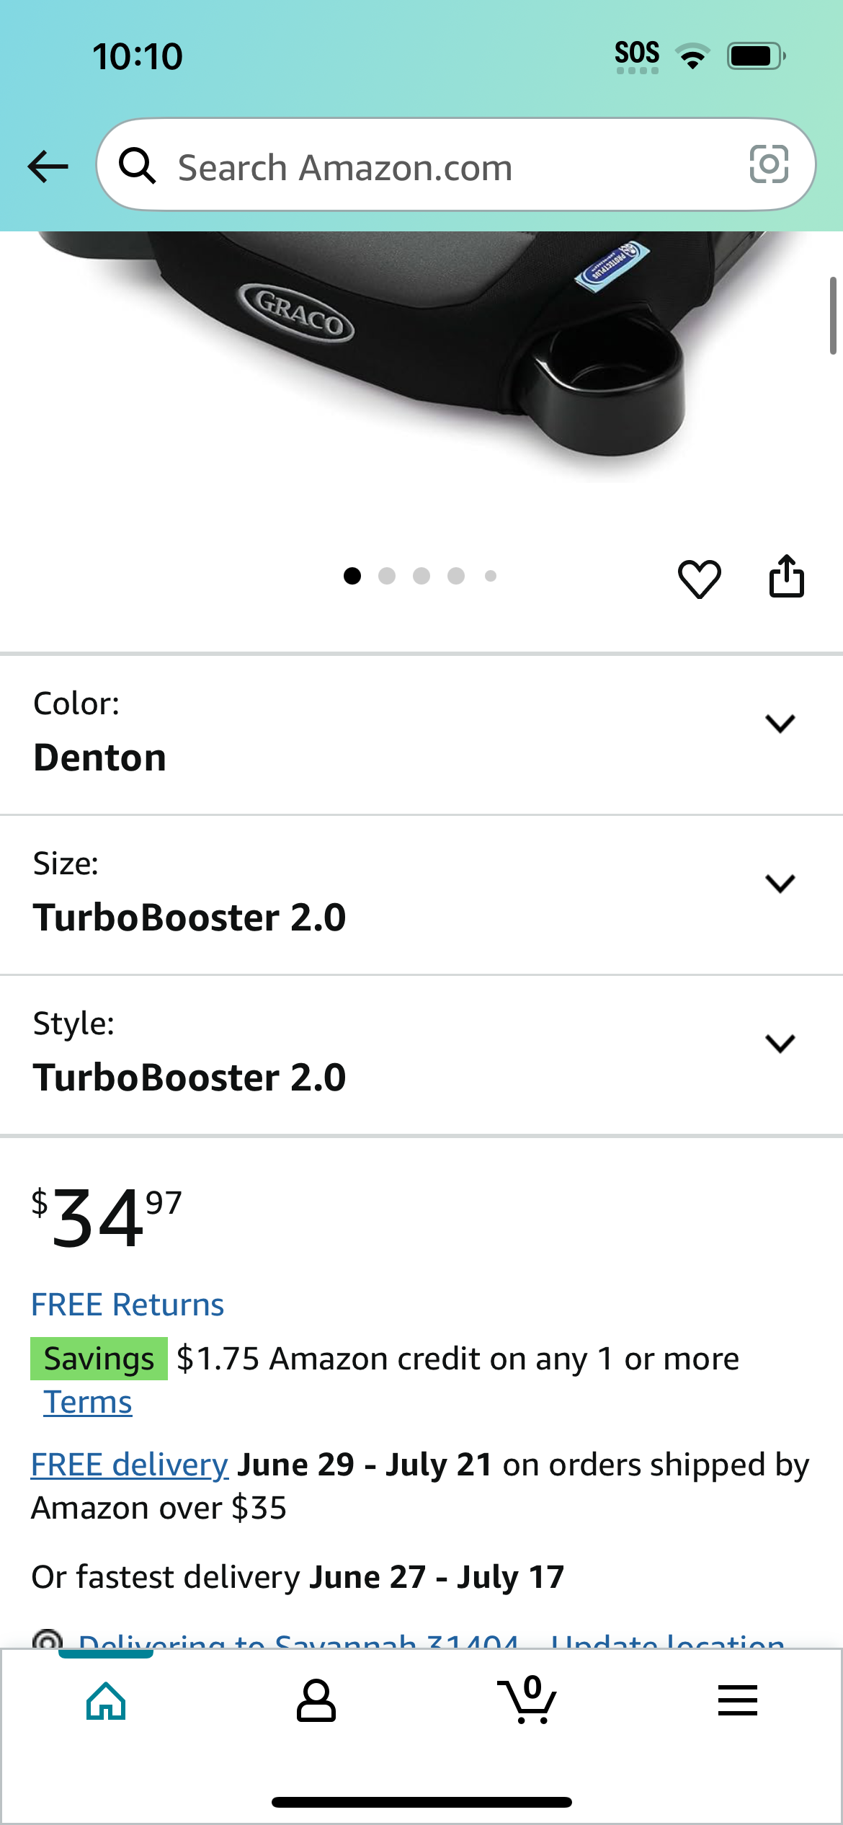Add item to wish list heart
Viewport: 843px width, 1825px height.
[699, 579]
